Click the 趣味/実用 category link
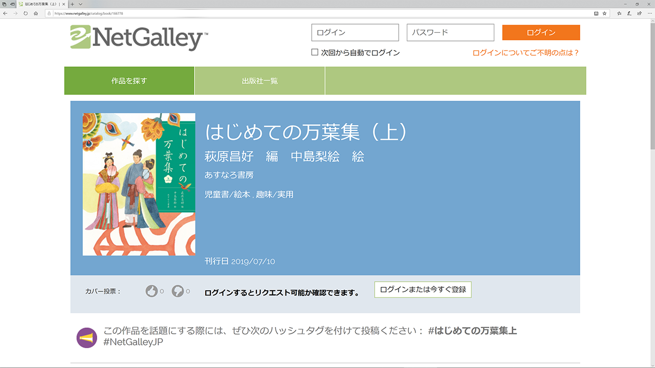The width and height of the screenshot is (655, 368). tap(274, 195)
